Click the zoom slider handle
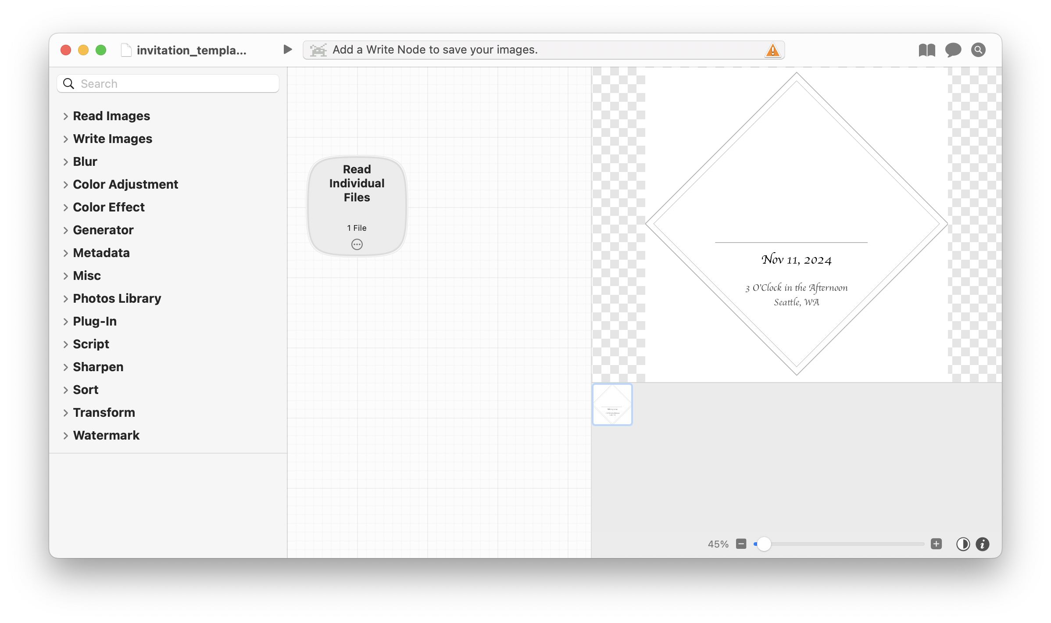Viewport: 1051px width, 623px height. [x=764, y=544]
